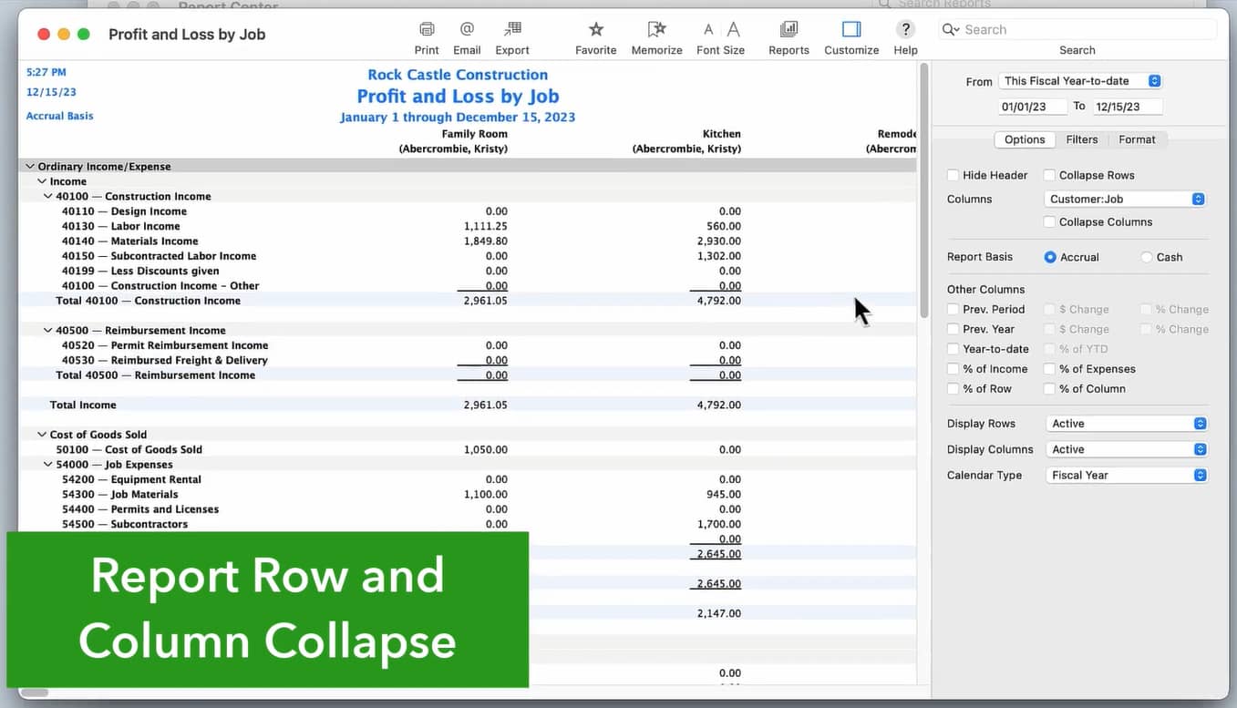Collapse the Cost of Goods Sold section
1237x708 pixels.
(42, 435)
